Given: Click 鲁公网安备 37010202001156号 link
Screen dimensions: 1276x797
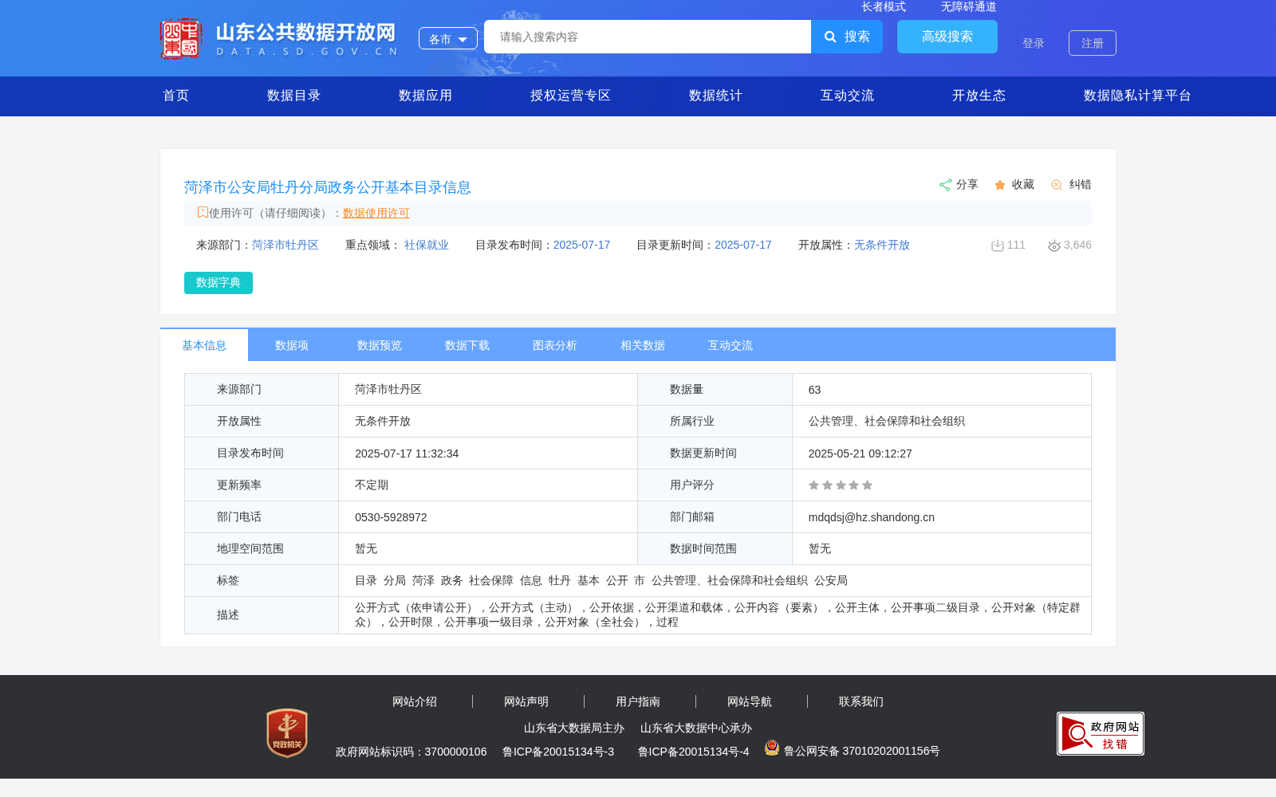Looking at the screenshot, I should (862, 751).
